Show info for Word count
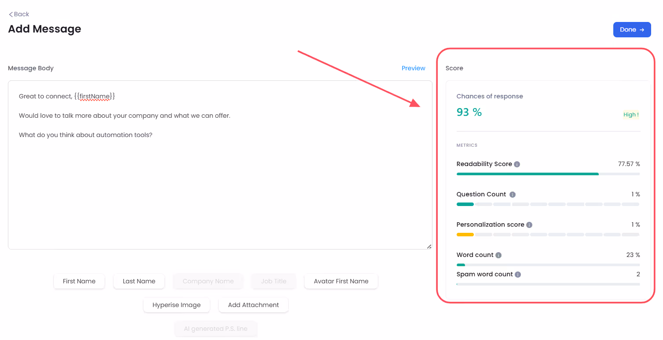 [x=498, y=255]
